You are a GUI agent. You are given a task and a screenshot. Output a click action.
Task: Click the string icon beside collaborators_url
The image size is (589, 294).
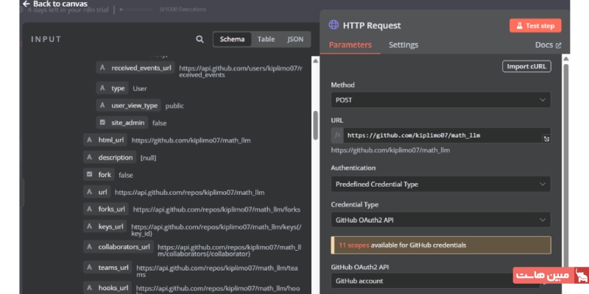pyautogui.click(x=89, y=247)
